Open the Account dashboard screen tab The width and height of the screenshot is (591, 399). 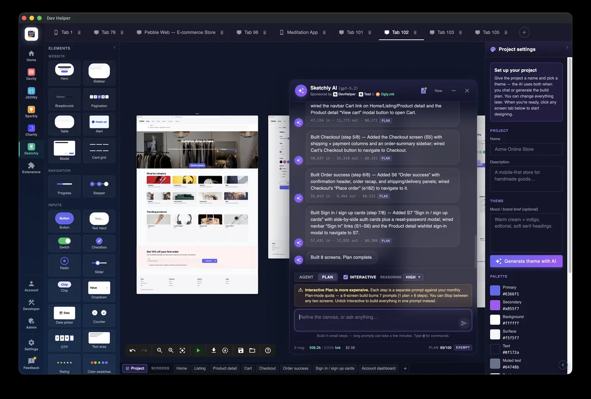(378, 368)
